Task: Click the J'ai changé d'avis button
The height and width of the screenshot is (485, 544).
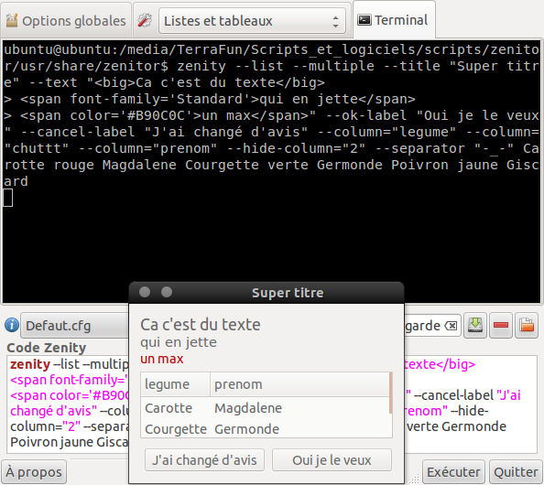Action: pyautogui.click(x=204, y=460)
